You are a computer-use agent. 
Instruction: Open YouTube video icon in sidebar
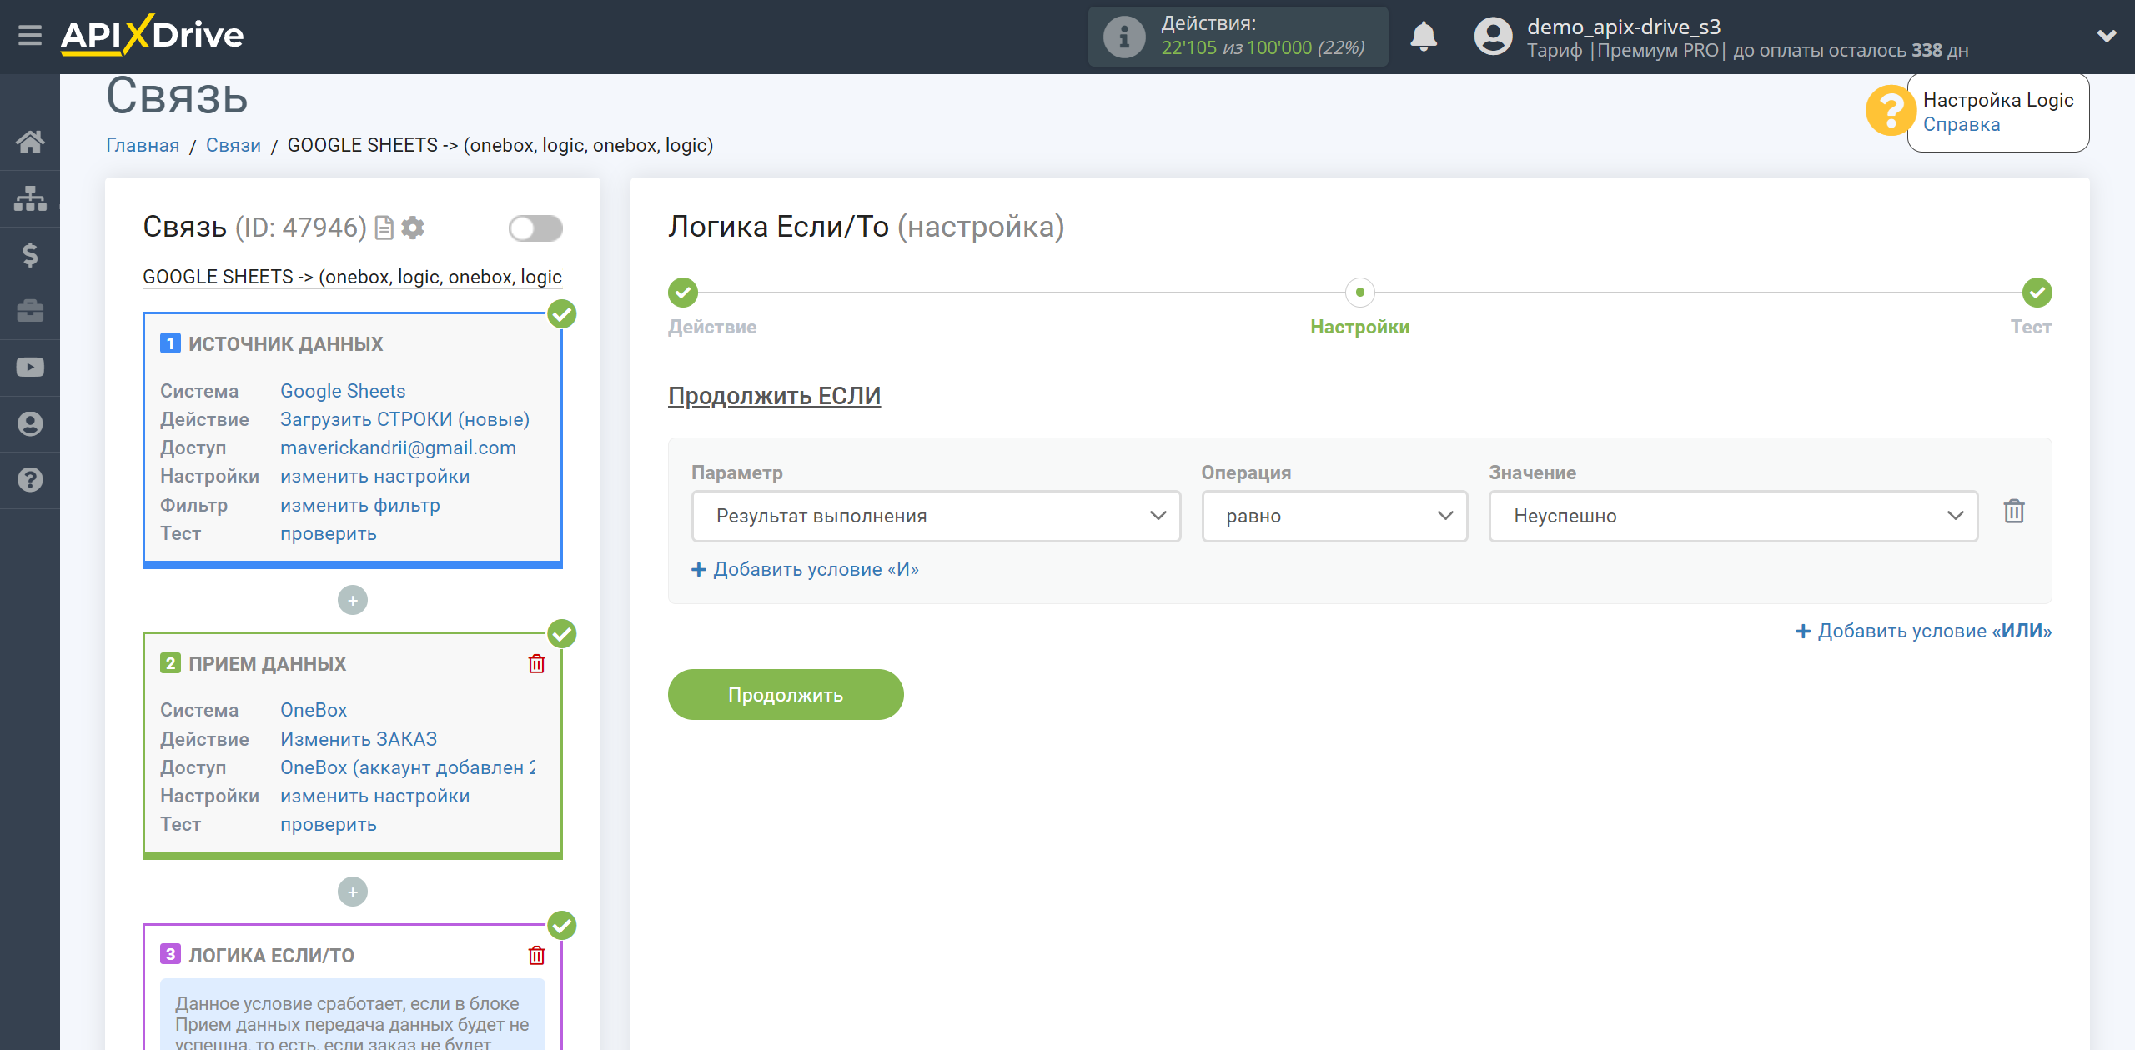coord(30,367)
